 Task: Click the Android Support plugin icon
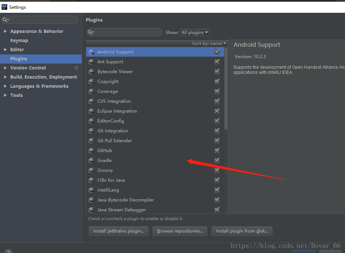[x=91, y=52]
